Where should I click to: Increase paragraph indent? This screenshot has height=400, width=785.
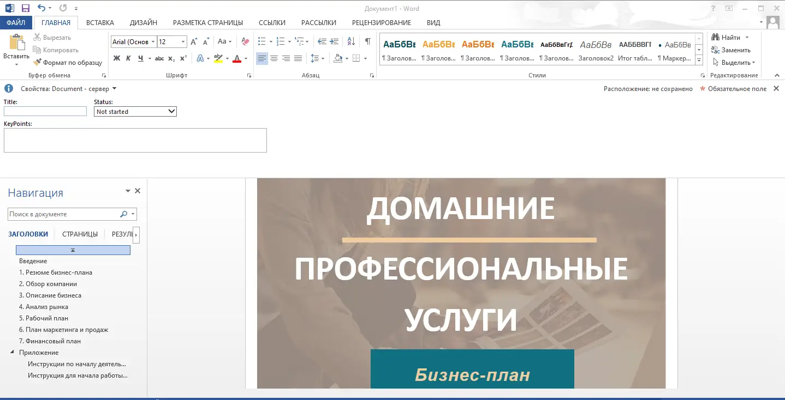(334, 41)
